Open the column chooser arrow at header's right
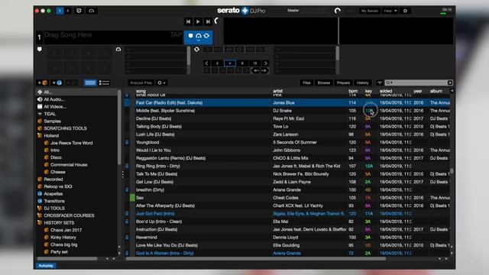This screenshot has width=489, height=275. click(452, 91)
